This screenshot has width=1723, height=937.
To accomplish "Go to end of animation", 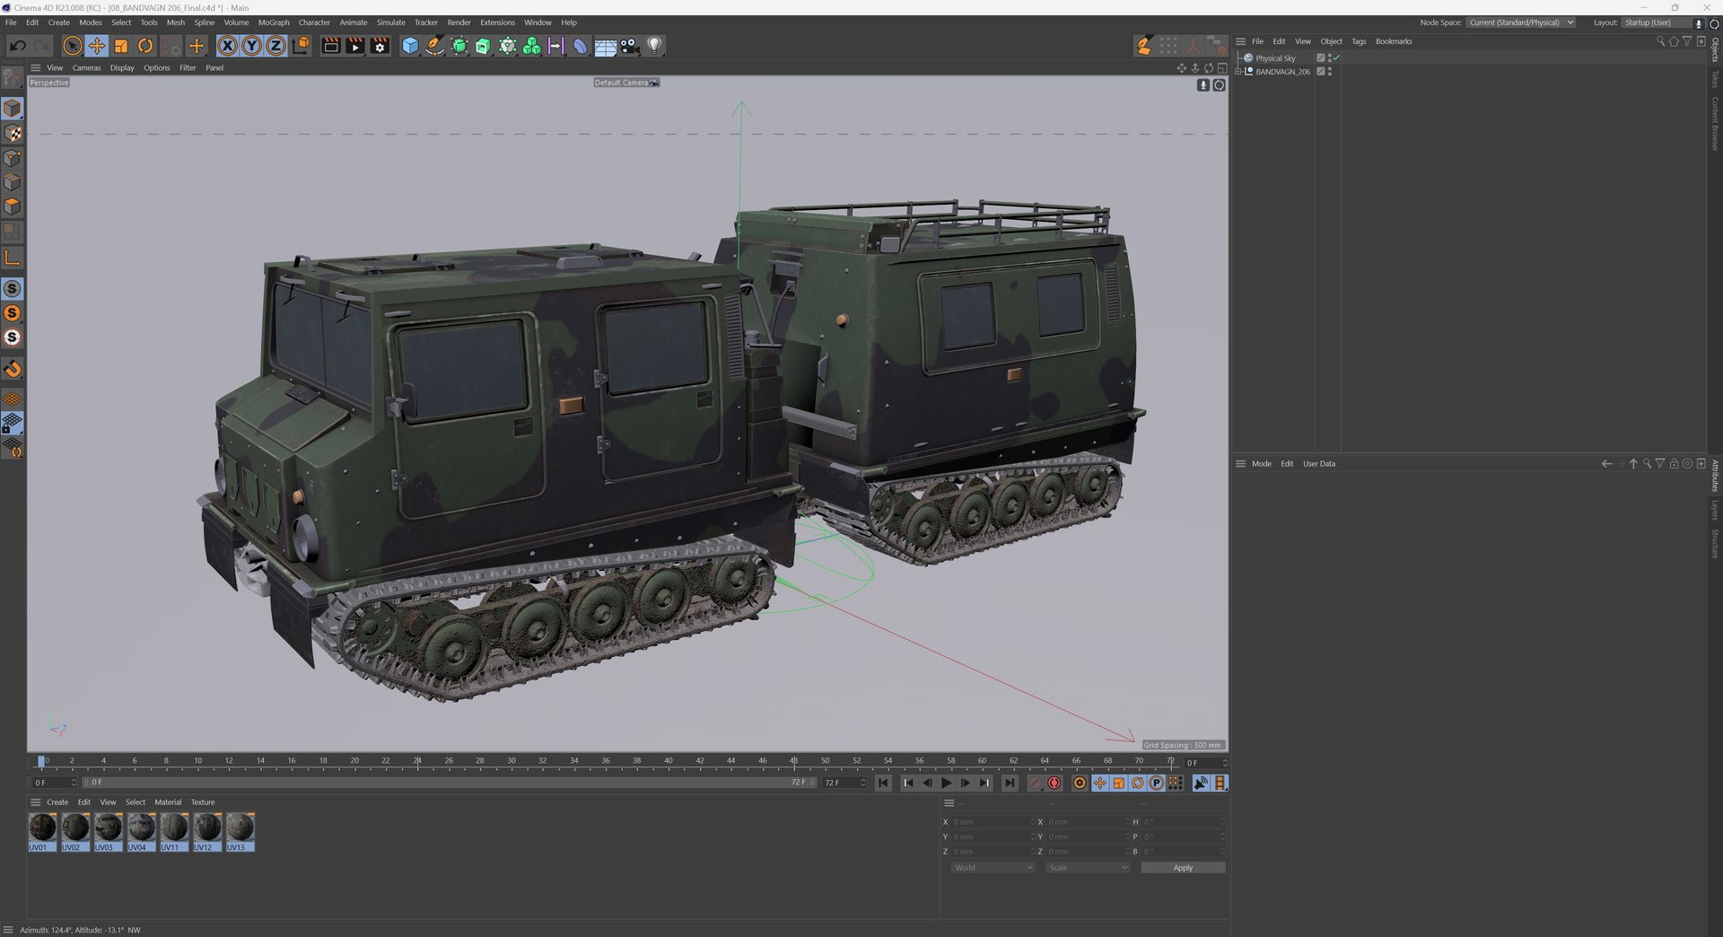I will 1010,784.
